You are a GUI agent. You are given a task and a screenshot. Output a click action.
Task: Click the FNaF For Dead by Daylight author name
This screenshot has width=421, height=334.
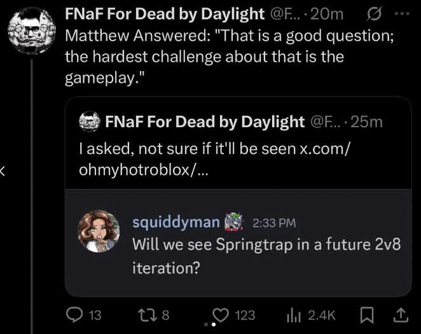(x=165, y=13)
